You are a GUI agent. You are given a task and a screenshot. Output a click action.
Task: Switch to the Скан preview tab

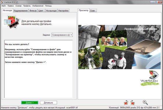point(93,10)
